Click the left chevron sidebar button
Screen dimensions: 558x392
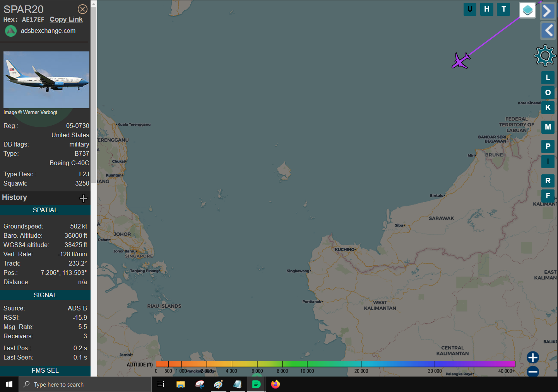[x=548, y=30]
